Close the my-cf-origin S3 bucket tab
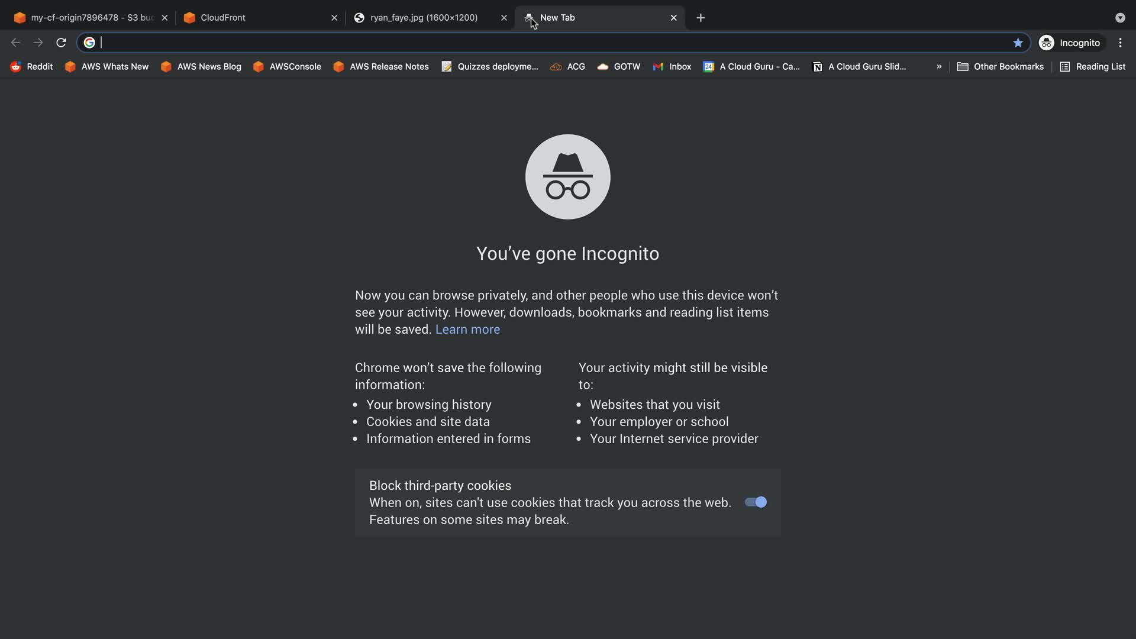 pyautogui.click(x=164, y=18)
